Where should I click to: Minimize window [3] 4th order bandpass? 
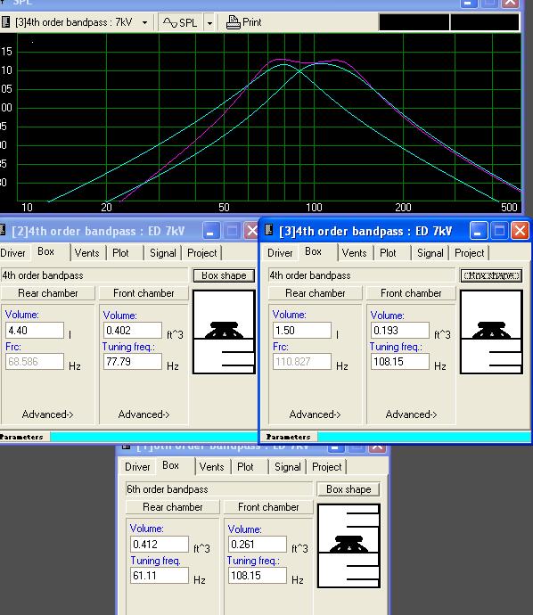pyautogui.click(x=479, y=230)
